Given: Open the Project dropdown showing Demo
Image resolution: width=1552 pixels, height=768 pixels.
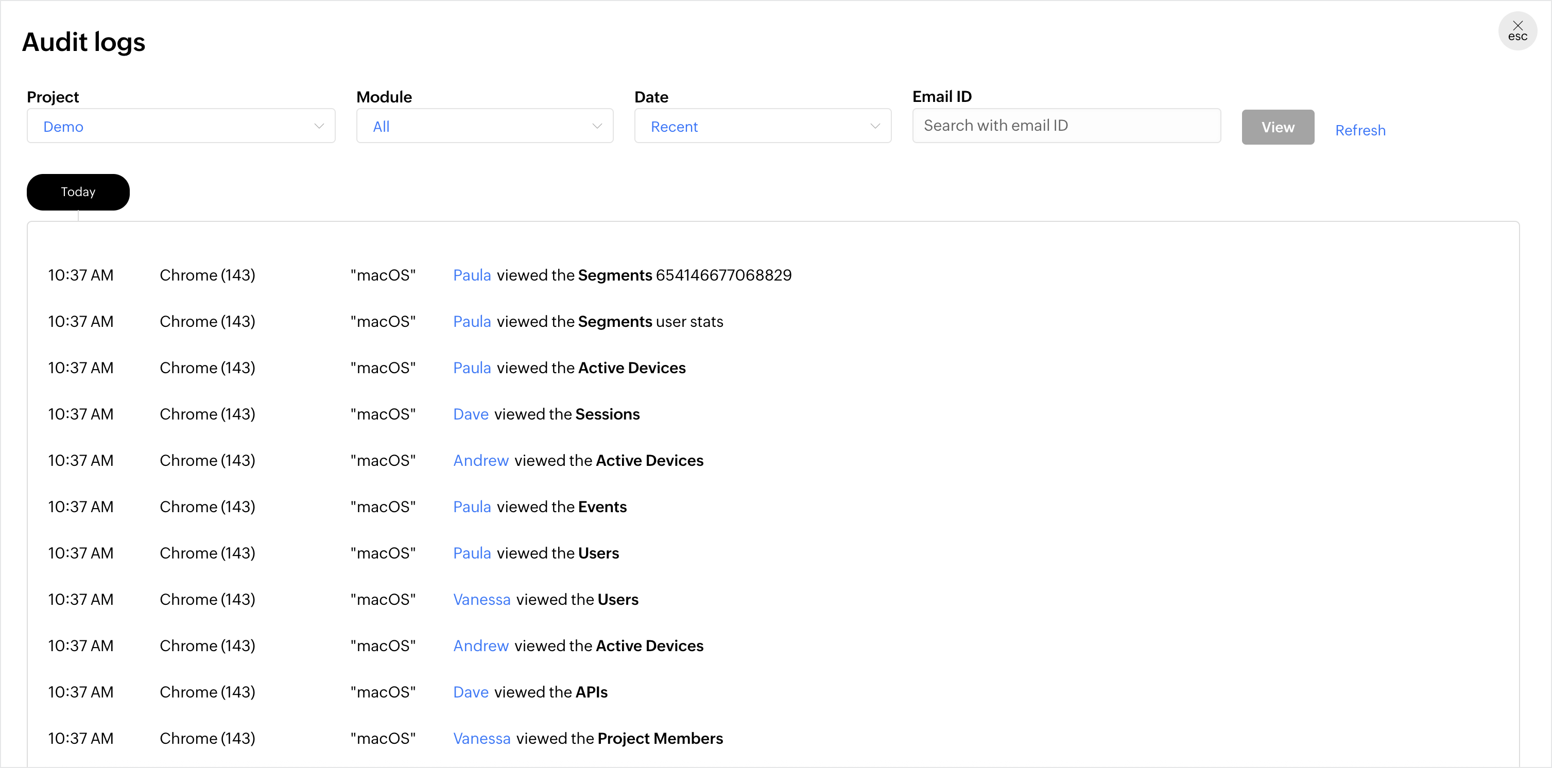Looking at the screenshot, I should pyautogui.click(x=180, y=126).
